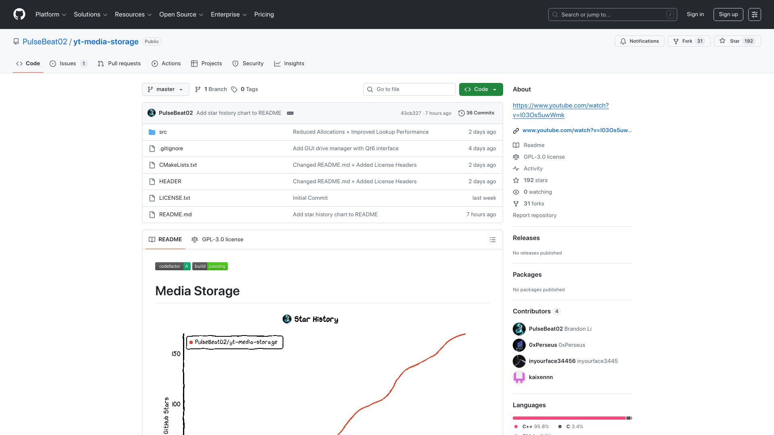Star the repository
Screen dimensions: 774x435
coord(737,41)
